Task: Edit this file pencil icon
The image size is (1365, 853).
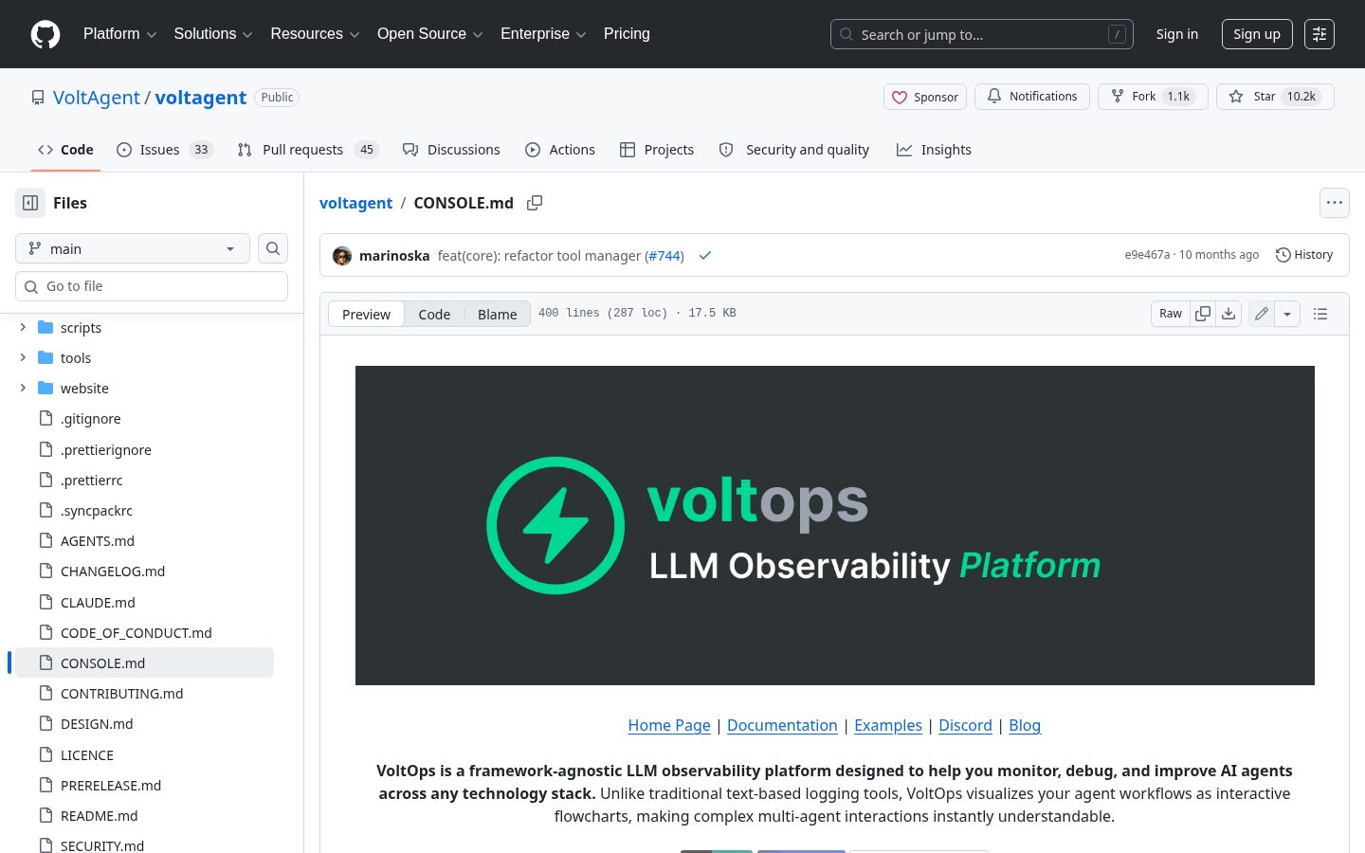Action: 1262,314
